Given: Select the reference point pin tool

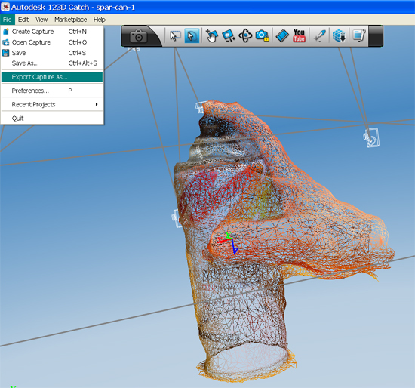Looking at the screenshot, I should (320, 35).
